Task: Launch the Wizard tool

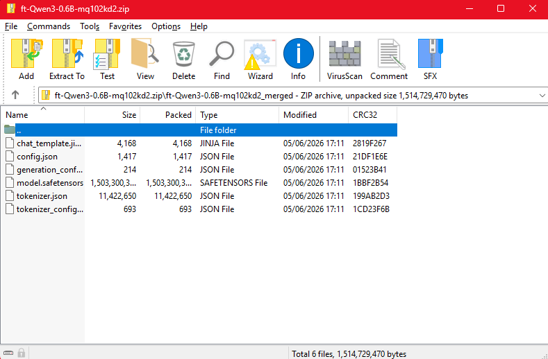Action: (x=260, y=55)
